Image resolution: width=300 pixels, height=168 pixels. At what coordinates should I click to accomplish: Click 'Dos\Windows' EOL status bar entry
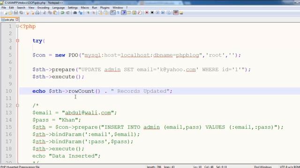[262, 167]
